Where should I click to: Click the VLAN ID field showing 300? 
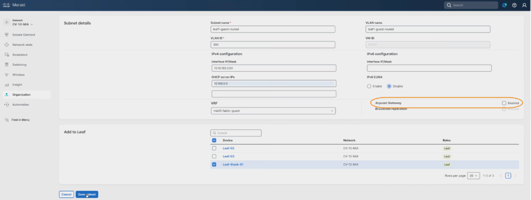coord(273,45)
